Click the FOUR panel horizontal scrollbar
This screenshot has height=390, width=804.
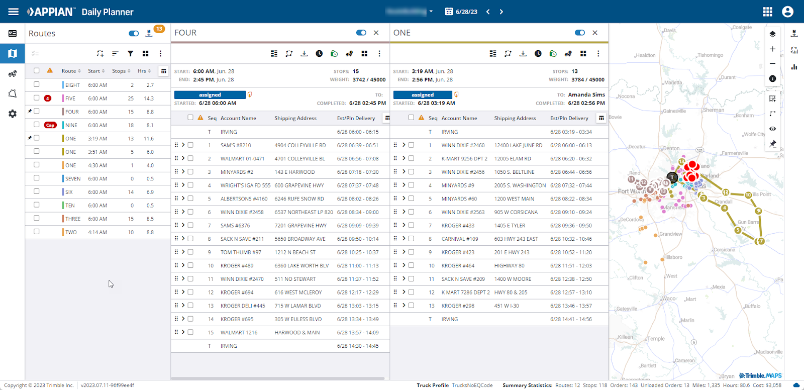[277, 378]
